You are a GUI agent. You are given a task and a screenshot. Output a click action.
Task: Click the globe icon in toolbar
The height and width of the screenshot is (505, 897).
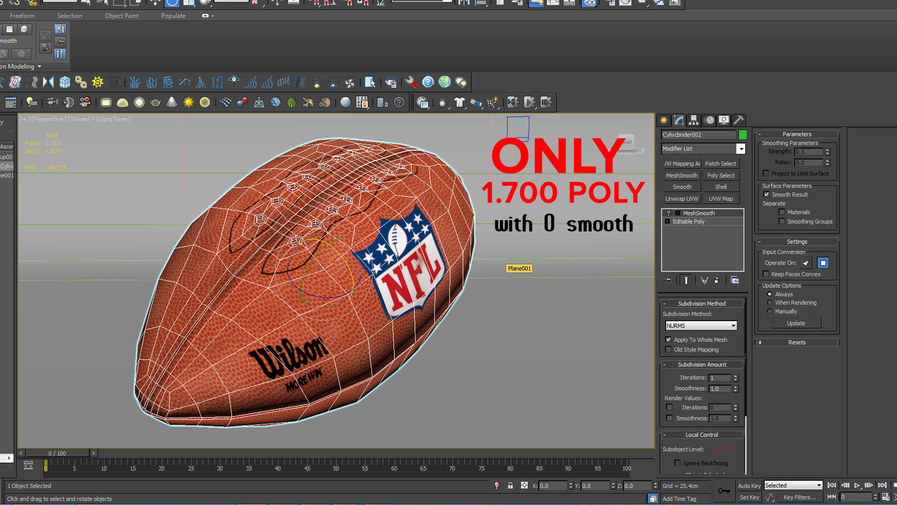point(444,82)
